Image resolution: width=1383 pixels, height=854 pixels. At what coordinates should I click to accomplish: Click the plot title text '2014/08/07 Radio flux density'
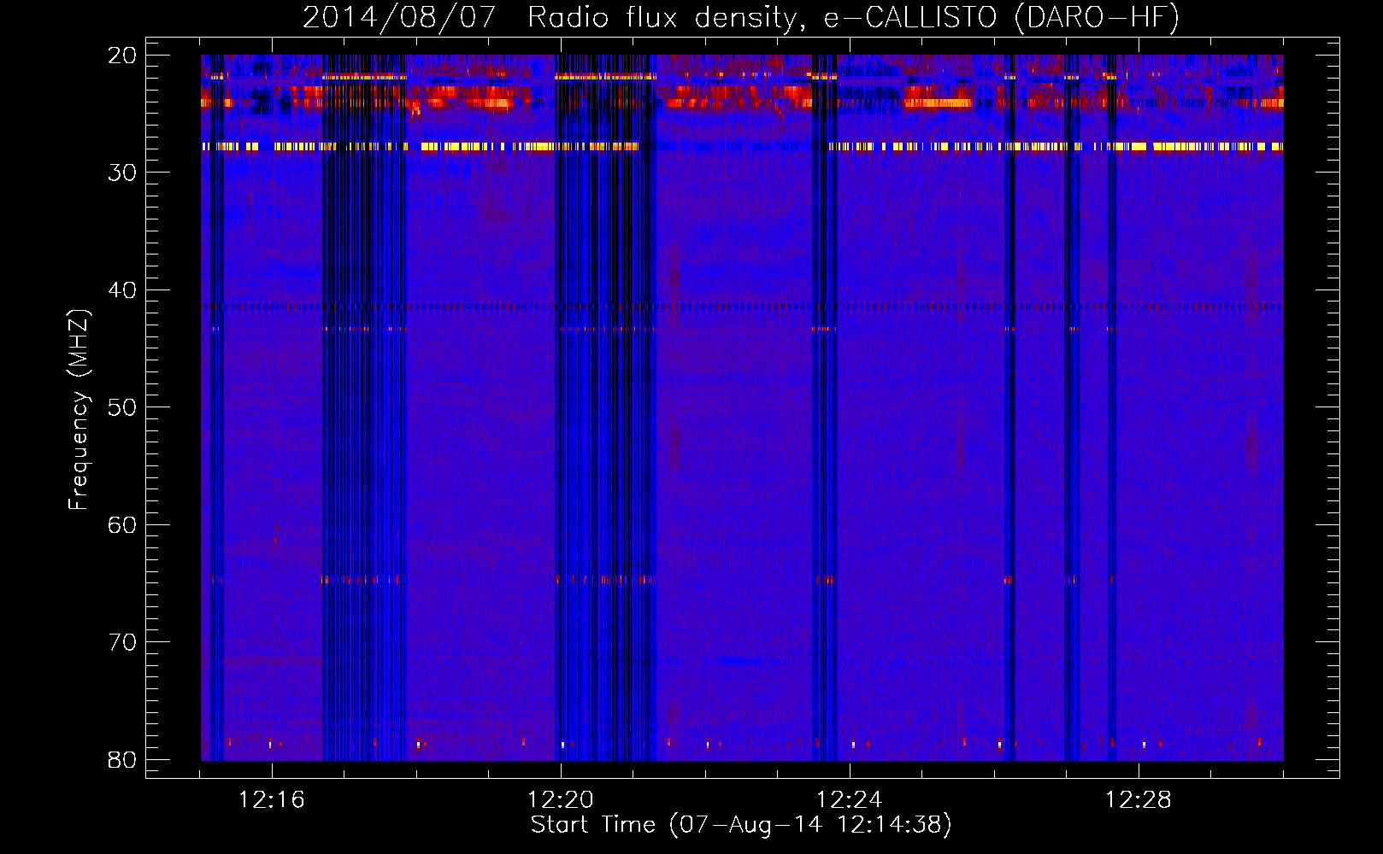pos(552,17)
